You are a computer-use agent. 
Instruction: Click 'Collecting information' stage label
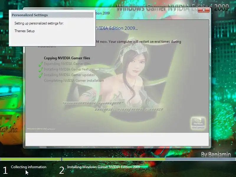click(29, 167)
